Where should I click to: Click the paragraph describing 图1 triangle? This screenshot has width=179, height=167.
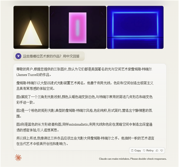click(84, 100)
